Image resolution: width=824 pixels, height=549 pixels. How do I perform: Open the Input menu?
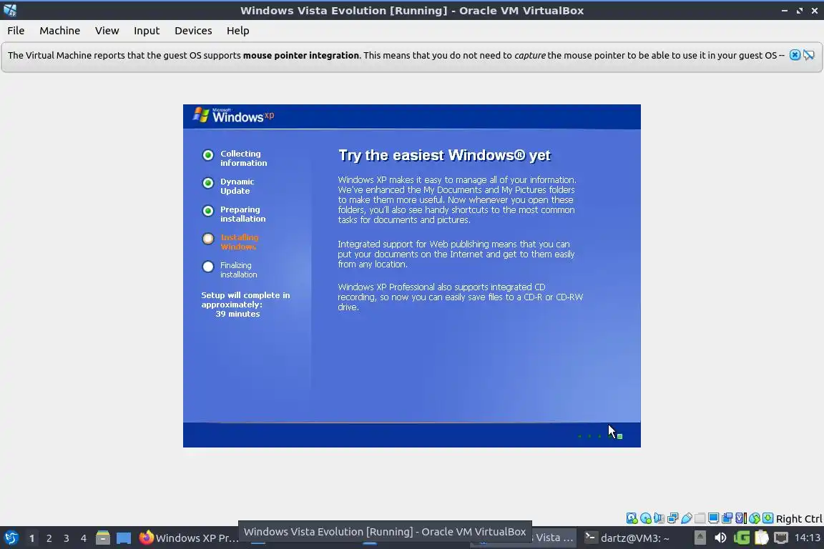147,31
